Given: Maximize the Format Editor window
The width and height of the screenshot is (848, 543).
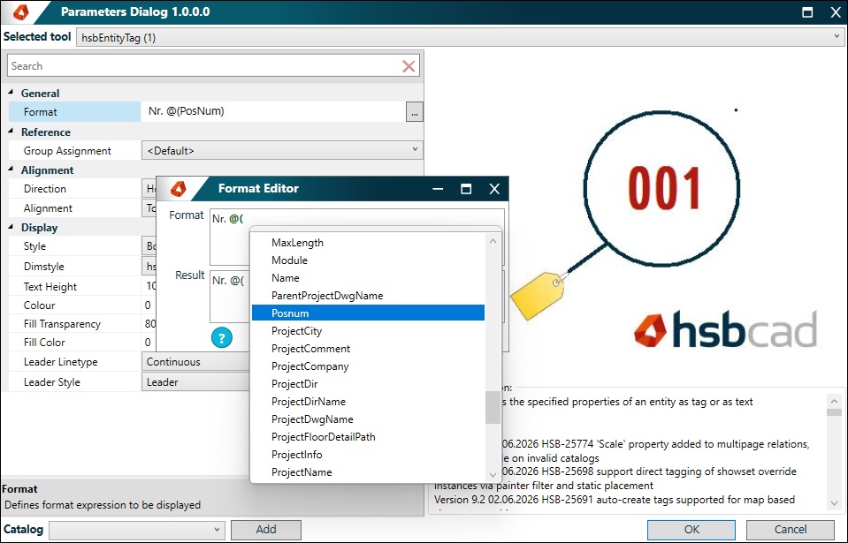Looking at the screenshot, I should [466, 189].
